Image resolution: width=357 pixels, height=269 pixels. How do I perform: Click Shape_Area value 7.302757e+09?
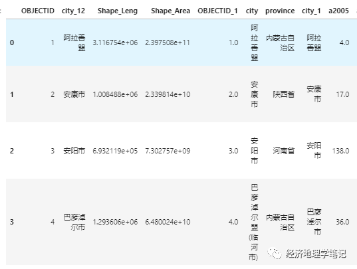pyautogui.click(x=168, y=151)
